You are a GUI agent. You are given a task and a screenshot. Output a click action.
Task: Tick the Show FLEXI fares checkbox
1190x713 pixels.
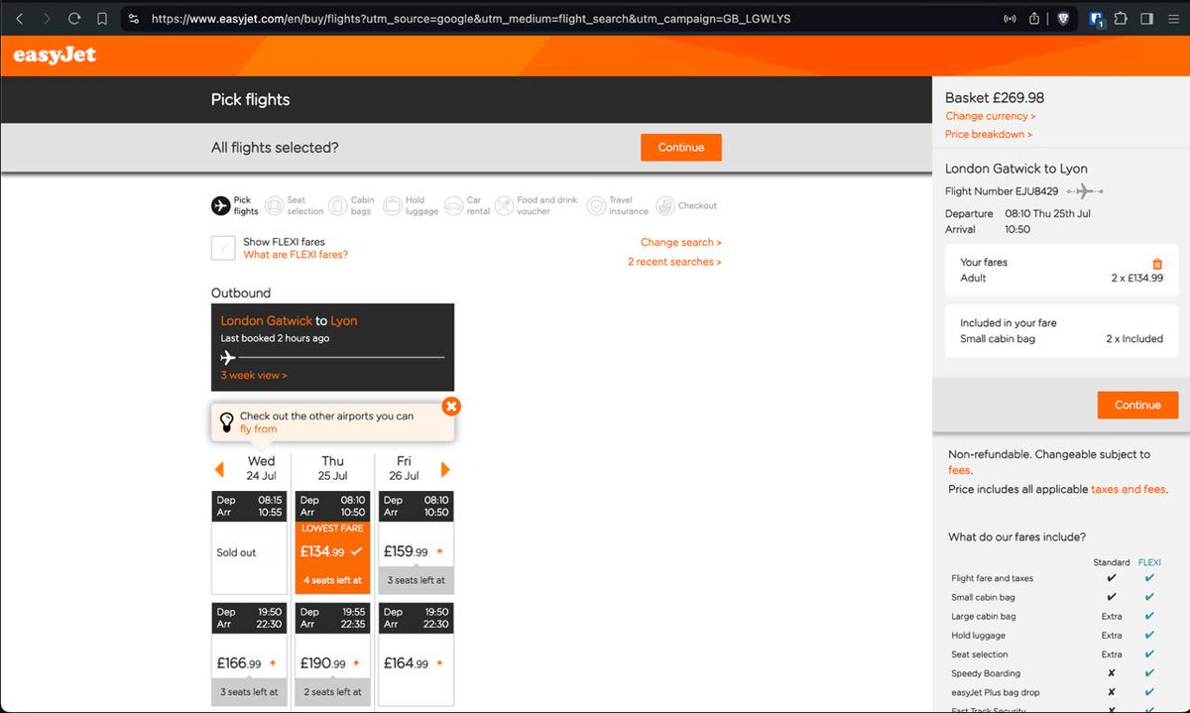coord(223,248)
